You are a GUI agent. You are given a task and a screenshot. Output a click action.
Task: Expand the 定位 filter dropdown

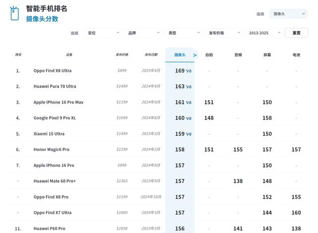(103, 33)
